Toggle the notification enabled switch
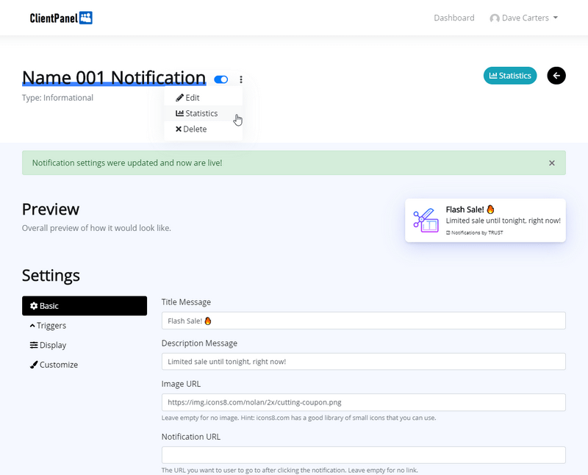The image size is (588, 475). (x=221, y=79)
